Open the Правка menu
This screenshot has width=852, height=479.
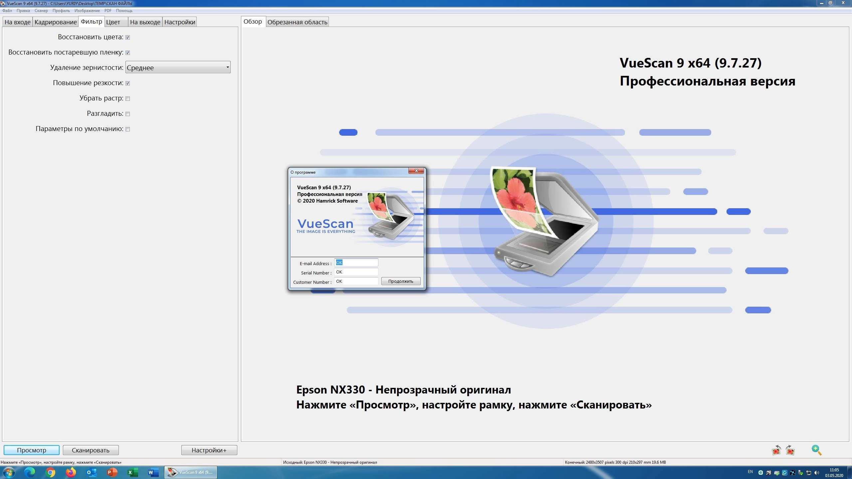pyautogui.click(x=23, y=11)
